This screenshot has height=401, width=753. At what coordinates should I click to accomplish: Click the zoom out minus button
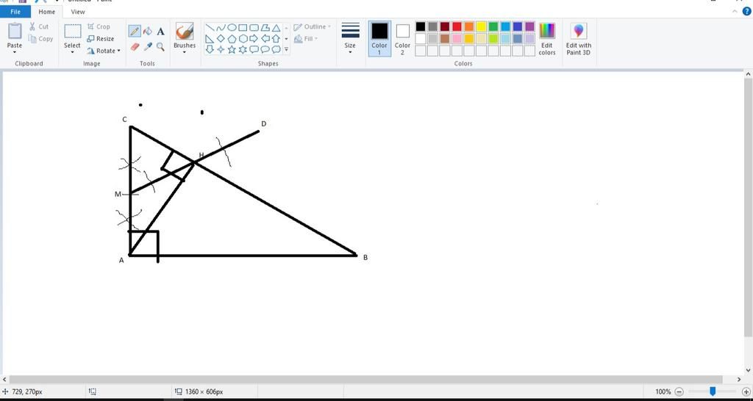(x=679, y=392)
